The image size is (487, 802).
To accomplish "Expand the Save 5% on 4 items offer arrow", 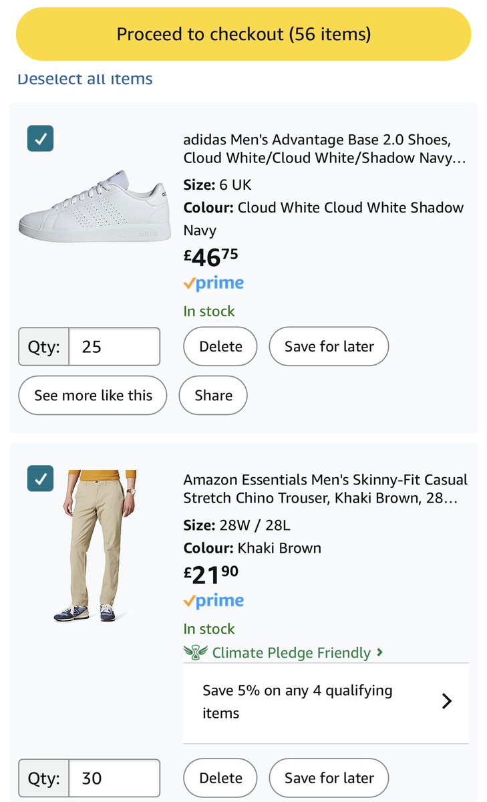I will [x=447, y=701].
